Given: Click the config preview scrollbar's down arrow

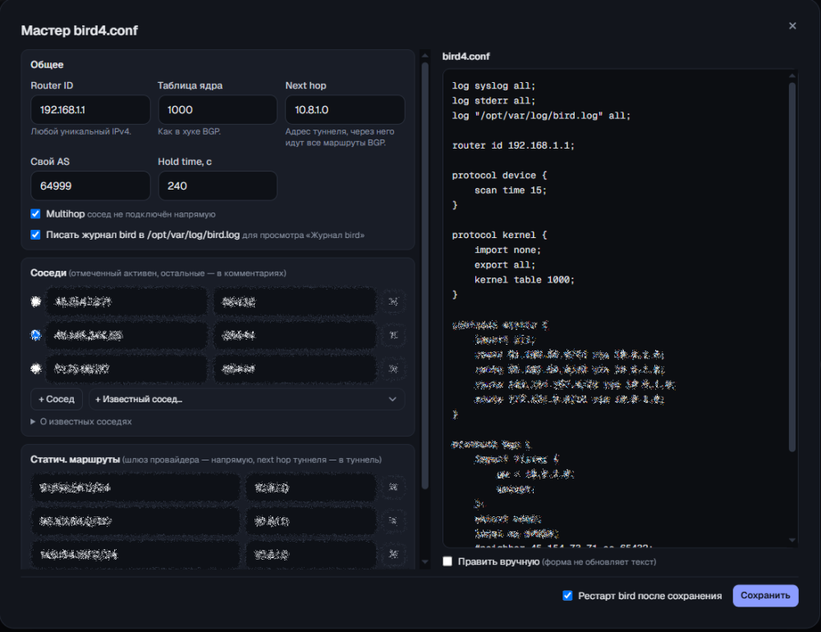Looking at the screenshot, I should pos(791,540).
